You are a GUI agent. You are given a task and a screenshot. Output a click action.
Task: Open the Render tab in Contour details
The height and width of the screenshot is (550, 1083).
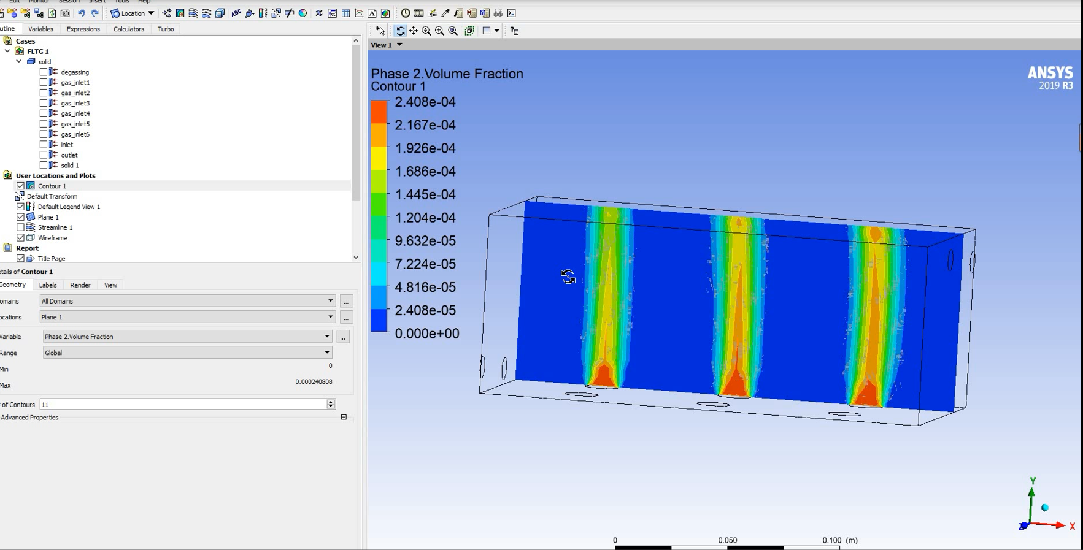[80, 285]
